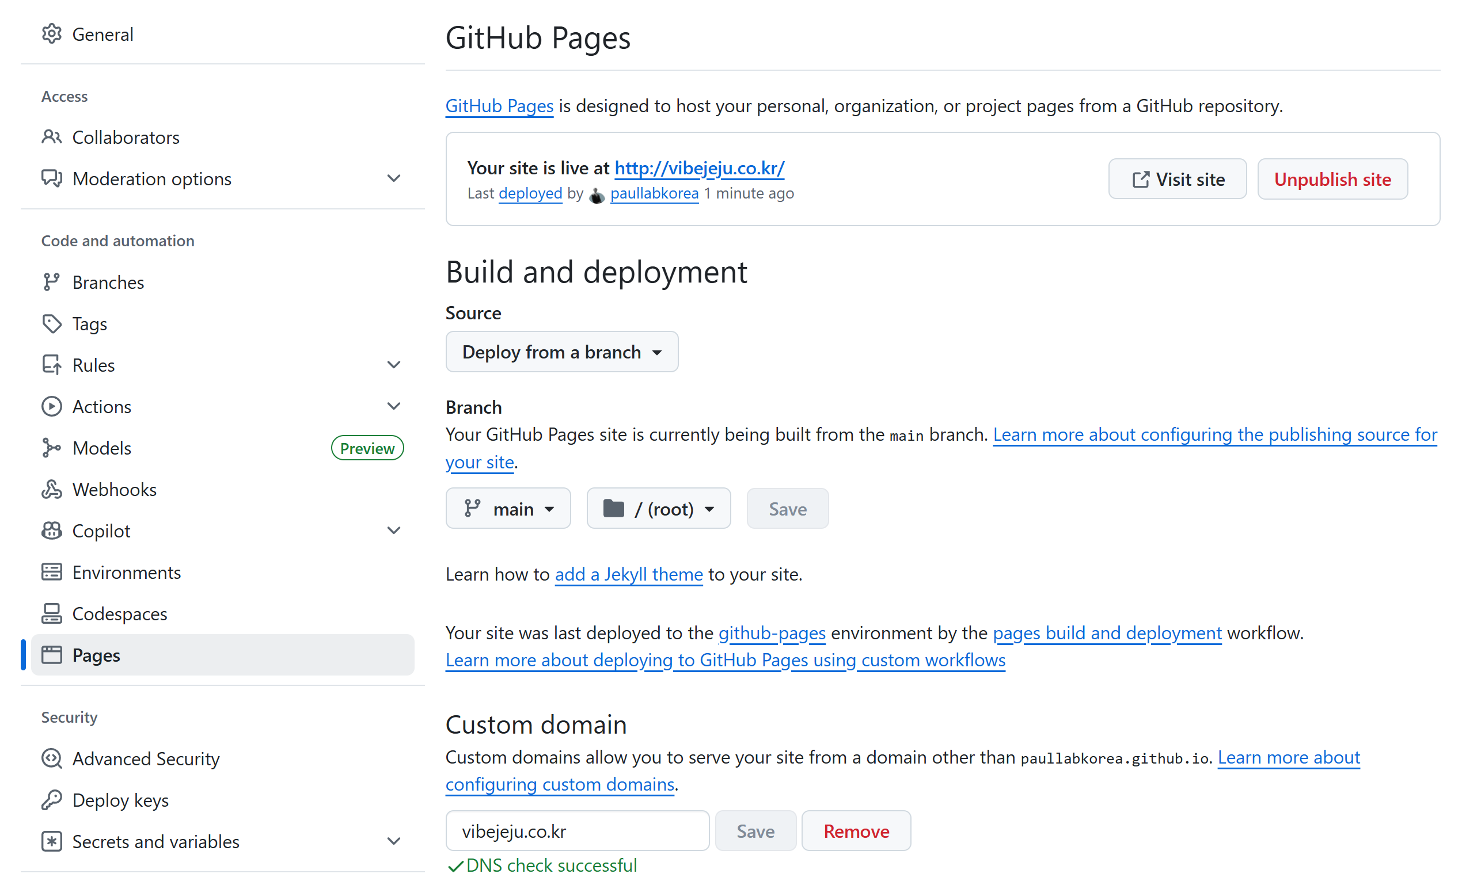
Task: Open Collaborators settings page
Action: (x=125, y=137)
